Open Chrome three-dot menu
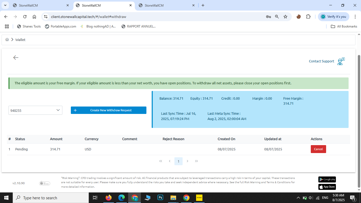The width and height of the screenshot is (361, 203). (355, 17)
